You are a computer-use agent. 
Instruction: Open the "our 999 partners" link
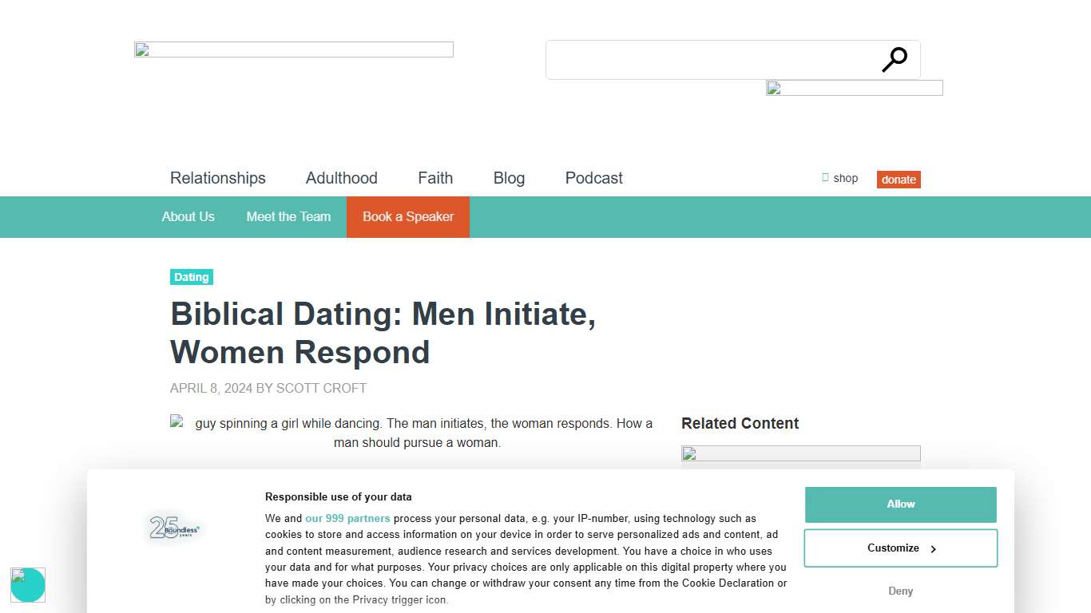(x=347, y=518)
